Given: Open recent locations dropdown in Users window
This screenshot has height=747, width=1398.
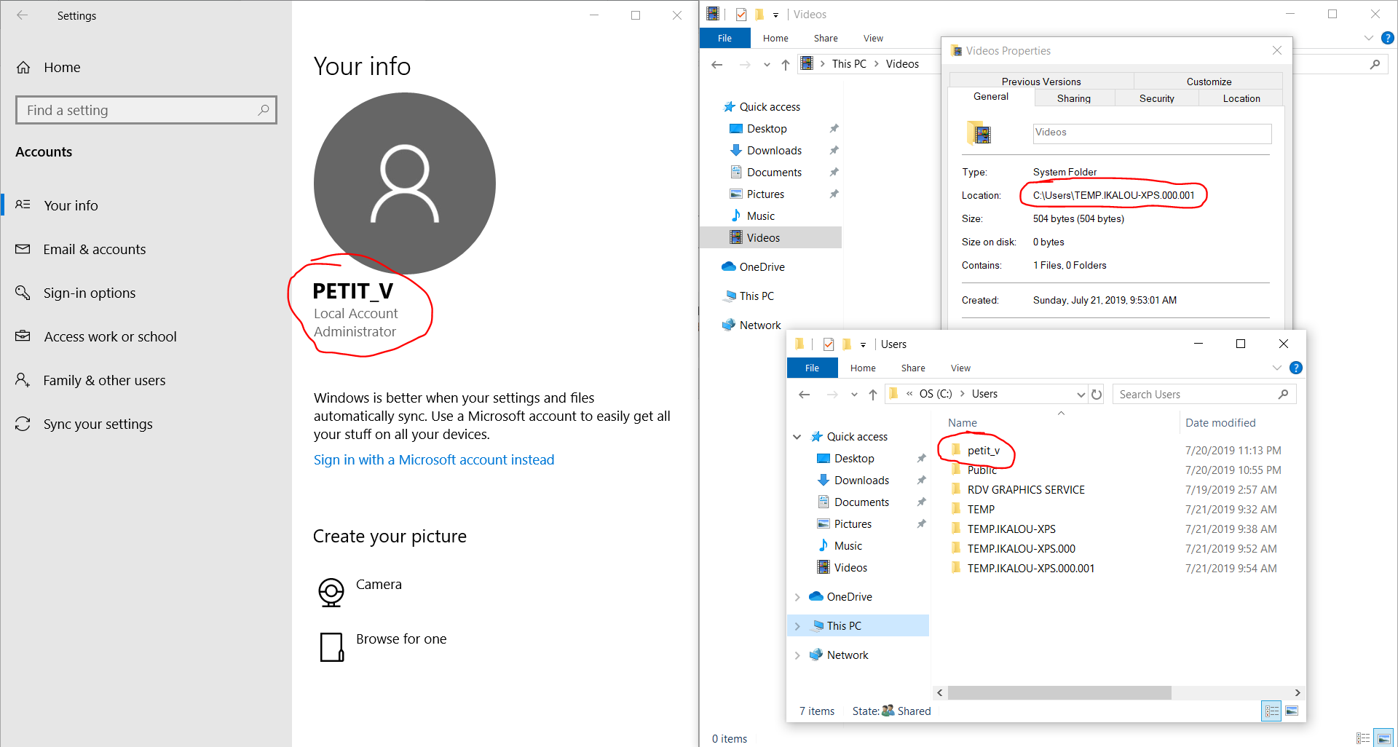Looking at the screenshot, I should point(854,394).
